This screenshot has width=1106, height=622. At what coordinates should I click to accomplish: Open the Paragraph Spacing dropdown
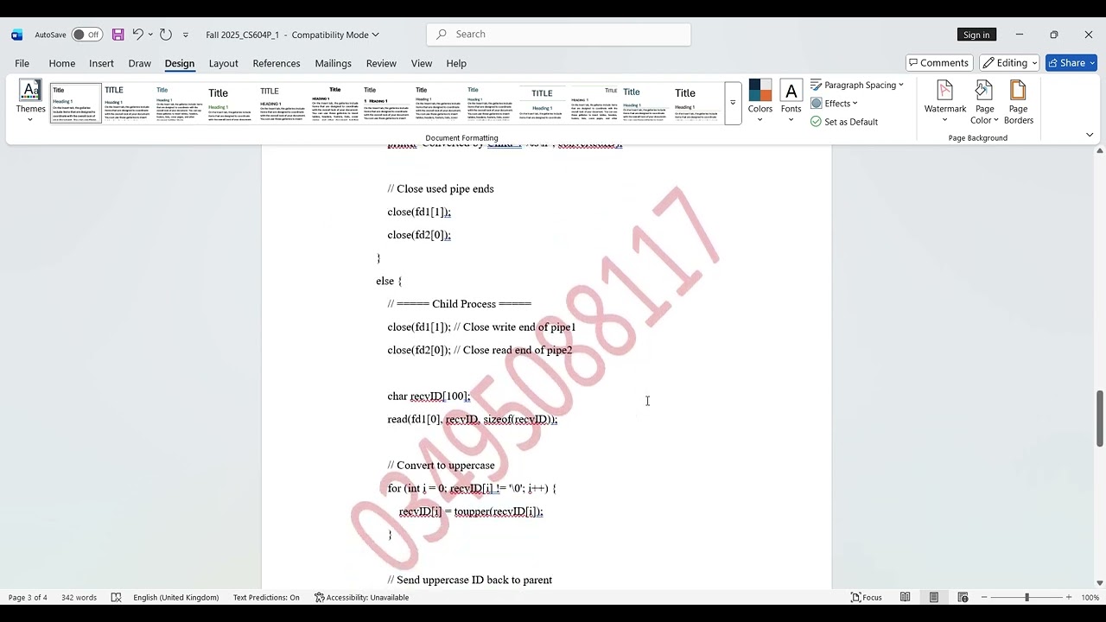[857, 85]
